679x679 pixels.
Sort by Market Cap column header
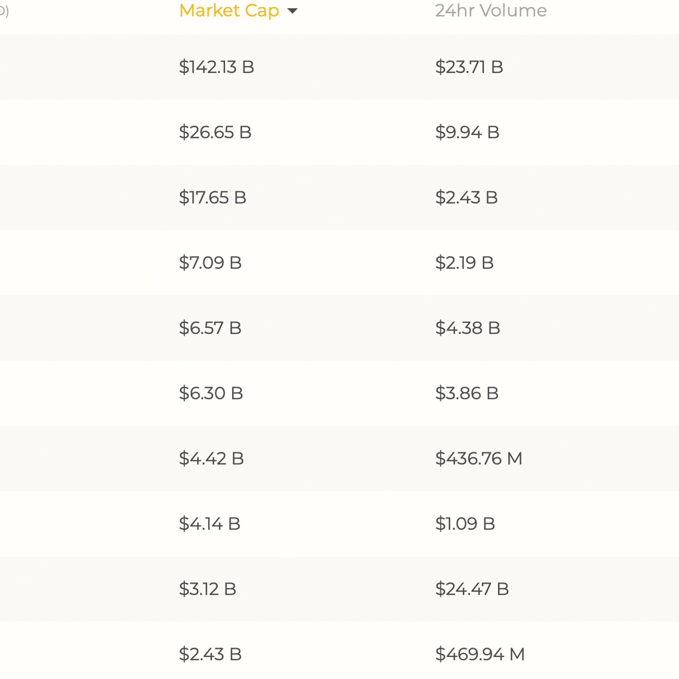[x=229, y=11]
